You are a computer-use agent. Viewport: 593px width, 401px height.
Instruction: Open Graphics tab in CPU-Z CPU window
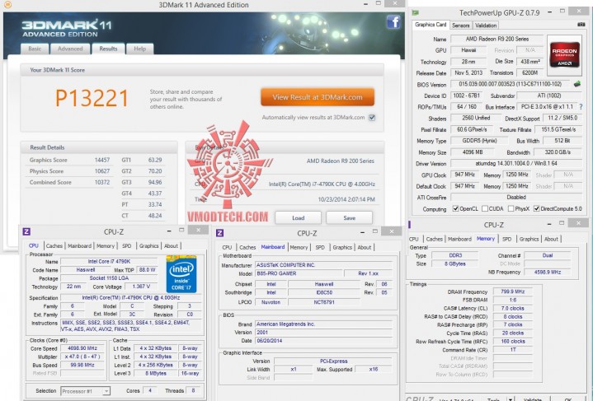[x=148, y=246]
